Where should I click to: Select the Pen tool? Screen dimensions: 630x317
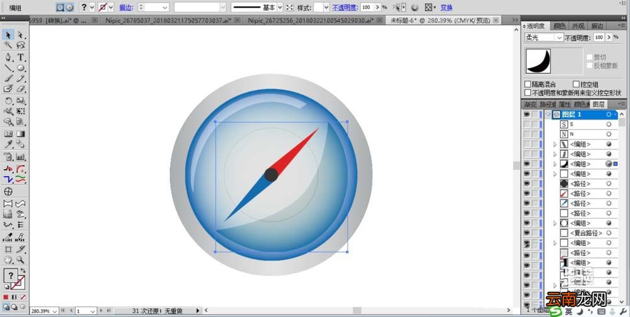(8, 57)
